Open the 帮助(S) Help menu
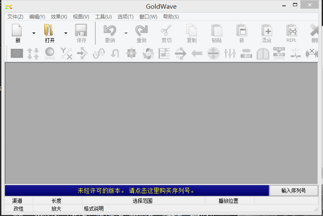Viewport: 323px width, 216px height. 171,17
